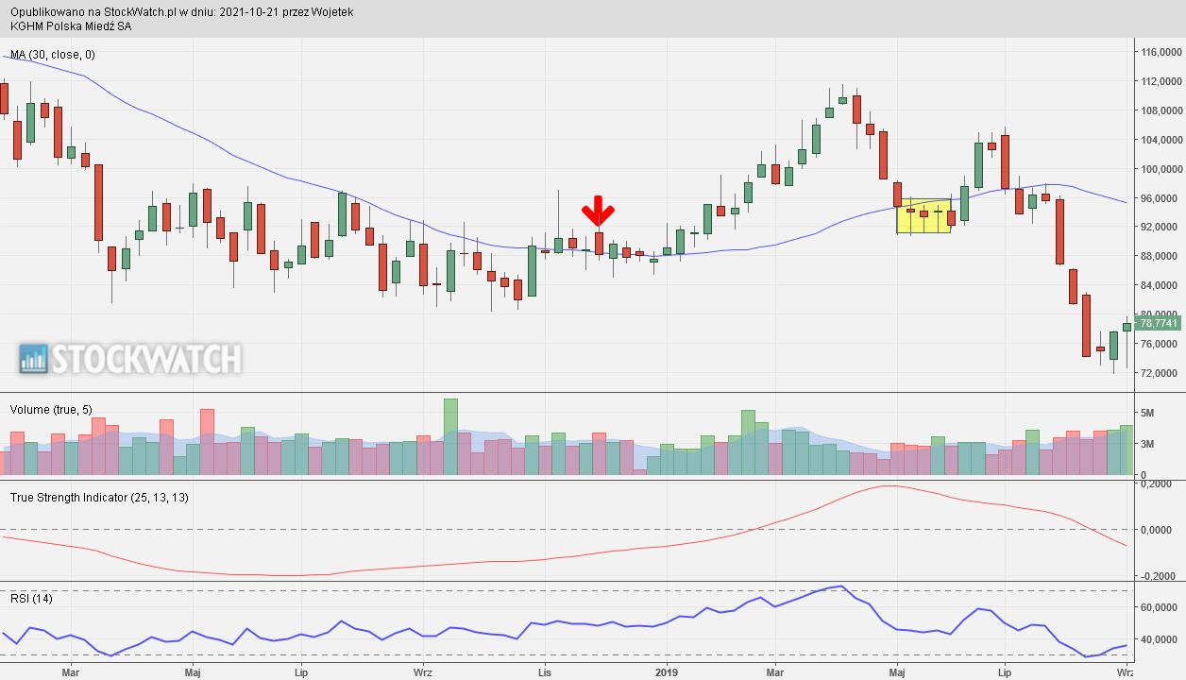Click the Mar label at the time axis start
1186x680 pixels.
point(70,673)
